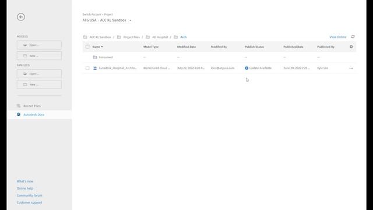
Task: Click the Published Date column header
Action: pyautogui.click(x=293, y=47)
